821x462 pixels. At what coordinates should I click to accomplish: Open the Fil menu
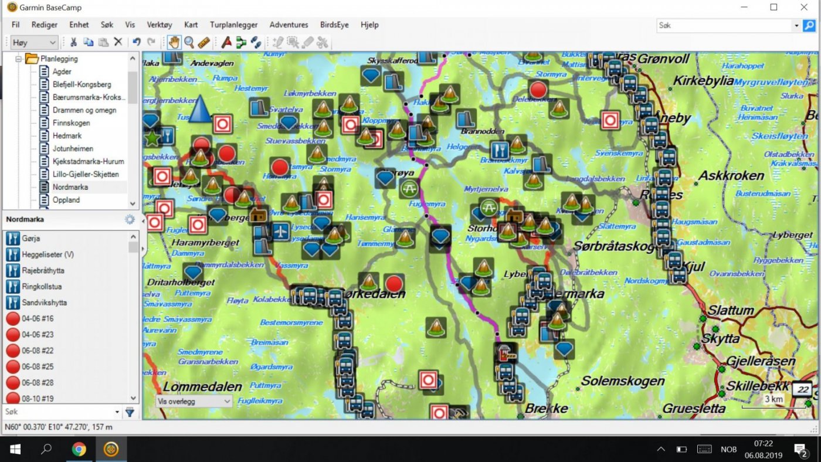(16, 25)
